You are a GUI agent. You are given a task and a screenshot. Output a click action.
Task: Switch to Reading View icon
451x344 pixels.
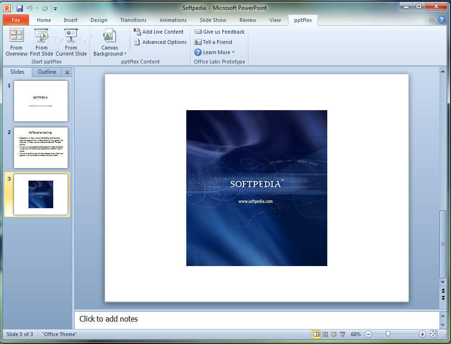(x=334, y=334)
